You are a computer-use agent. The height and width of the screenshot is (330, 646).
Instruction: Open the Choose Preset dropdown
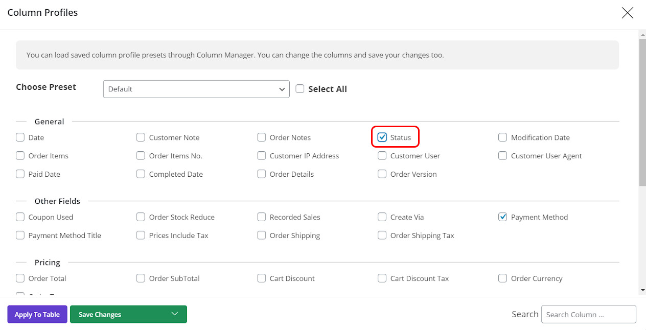(196, 89)
